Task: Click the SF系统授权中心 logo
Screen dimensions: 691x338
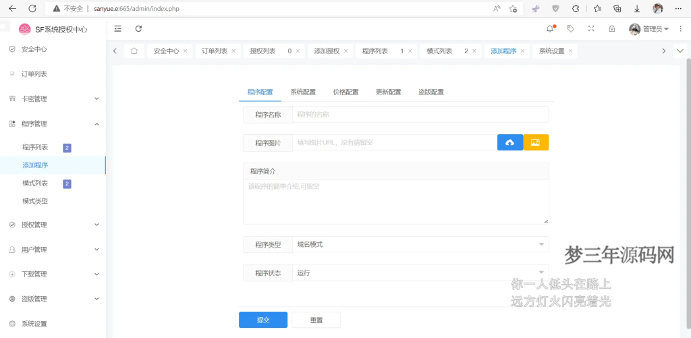Action: 53,30
